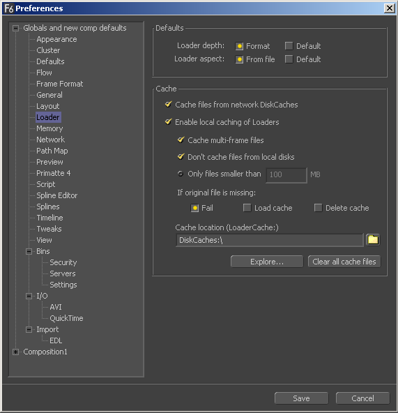Image resolution: width=398 pixels, height=413 pixels.
Task: Select the I/O tree item label
Action: point(42,296)
